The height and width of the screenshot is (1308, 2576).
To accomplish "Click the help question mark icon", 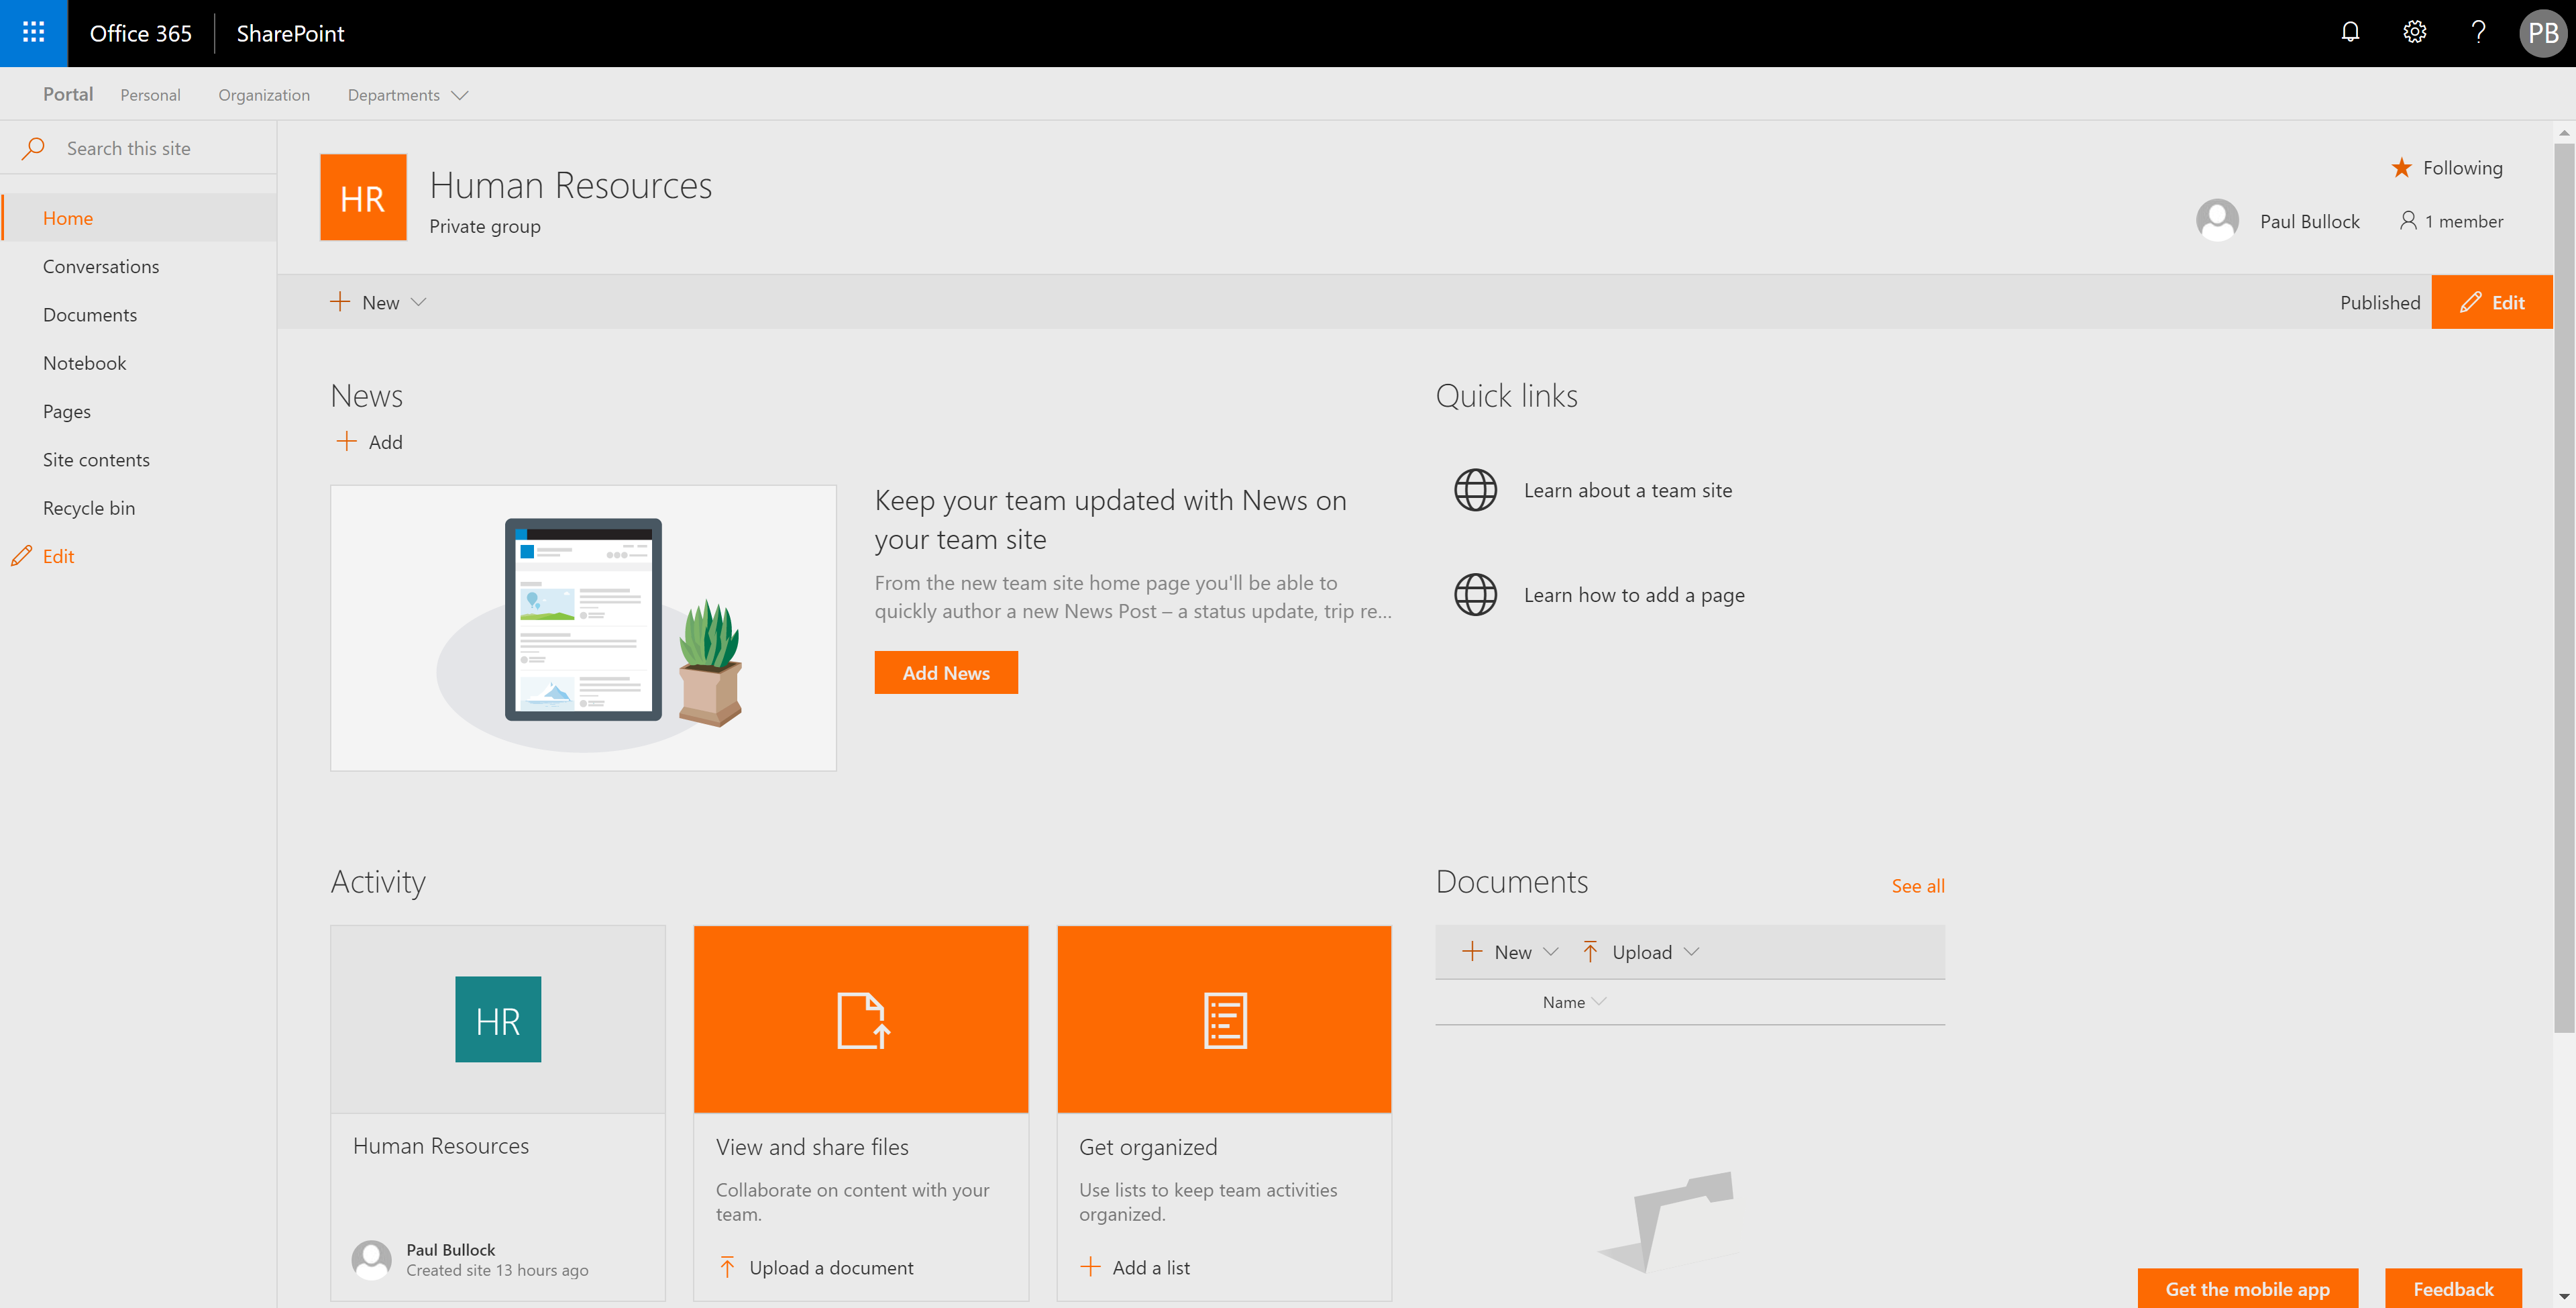I will coord(2478,33).
